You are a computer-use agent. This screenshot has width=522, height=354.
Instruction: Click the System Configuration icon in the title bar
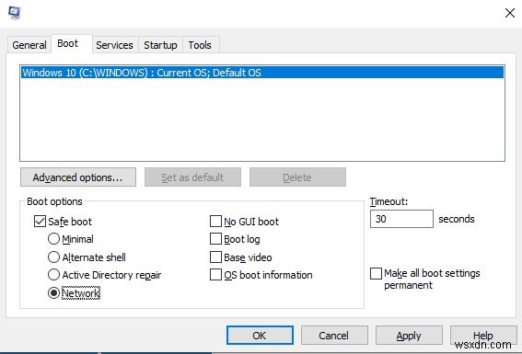[15, 13]
